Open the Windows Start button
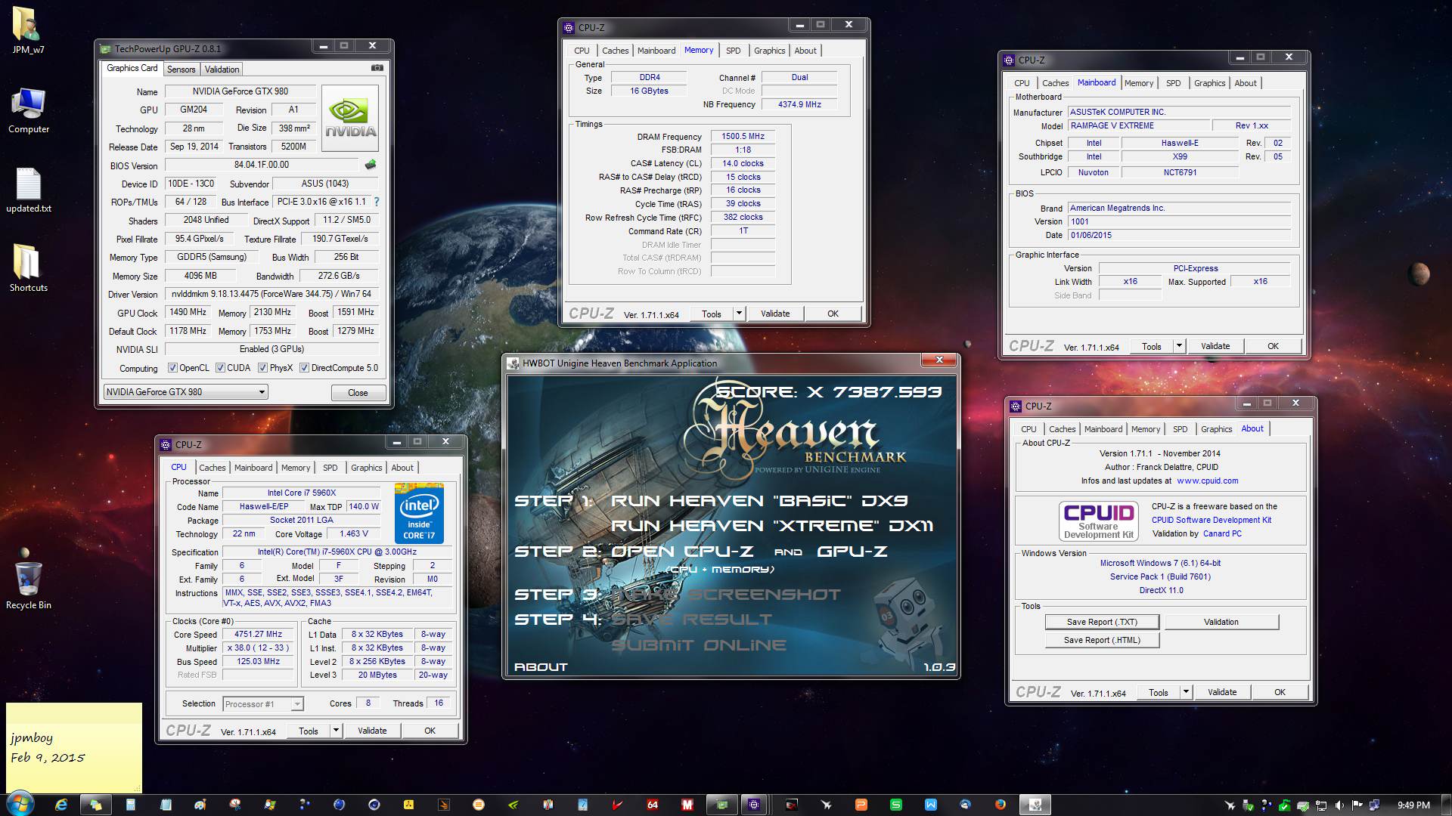This screenshot has width=1452, height=816. tap(20, 804)
